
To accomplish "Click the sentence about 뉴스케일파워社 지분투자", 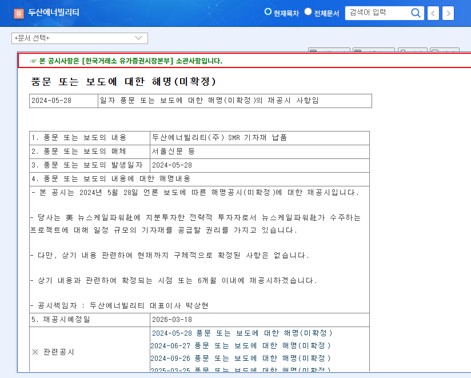I will pos(195,224).
